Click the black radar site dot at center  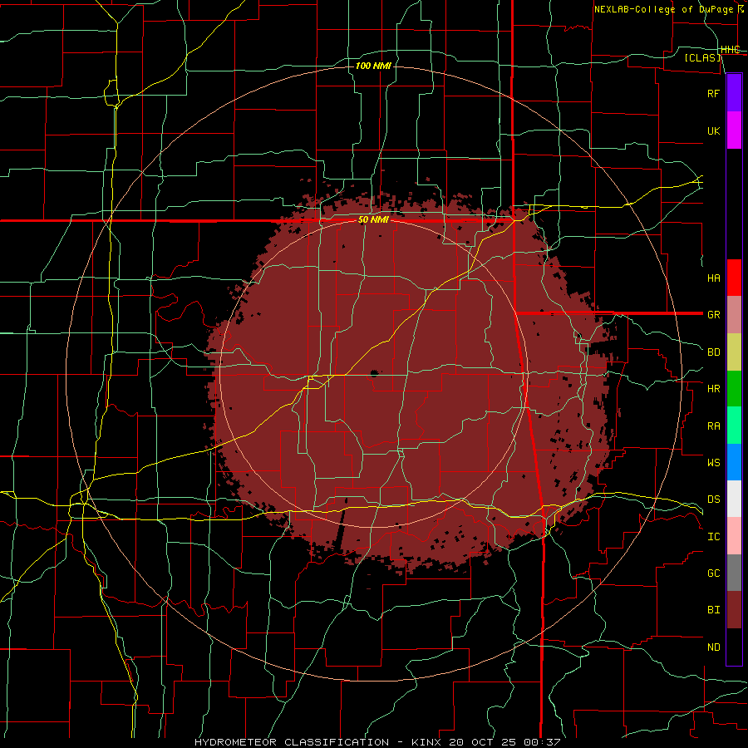click(x=373, y=373)
